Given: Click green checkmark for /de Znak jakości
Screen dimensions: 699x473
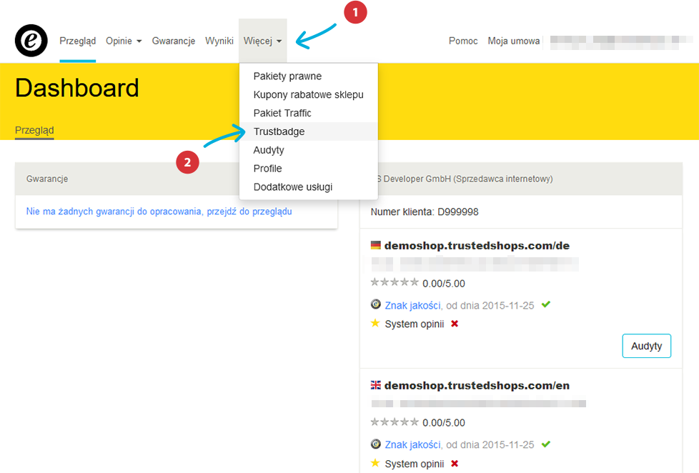Looking at the screenshot, I should coord(545,304).
